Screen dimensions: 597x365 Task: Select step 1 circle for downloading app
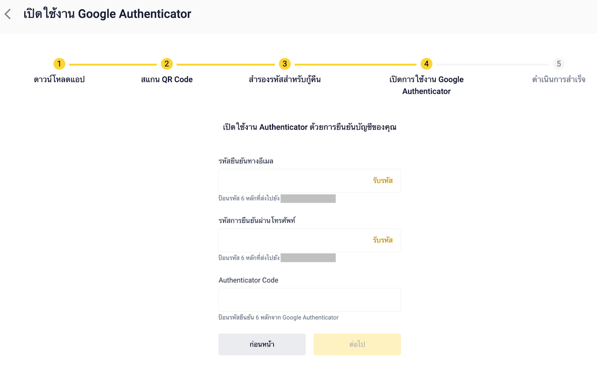(59, 64)
